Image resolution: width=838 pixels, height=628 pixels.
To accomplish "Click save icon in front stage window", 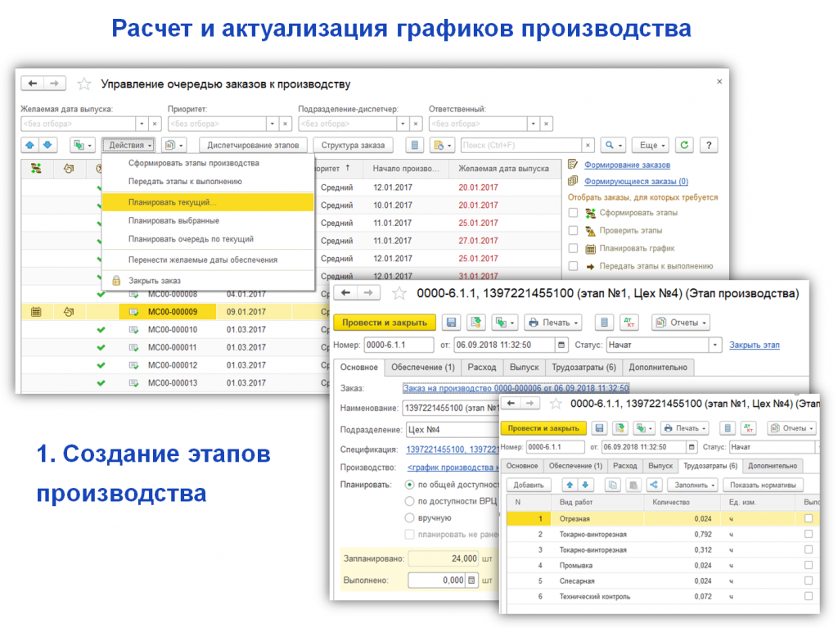I will click(599, 428).
